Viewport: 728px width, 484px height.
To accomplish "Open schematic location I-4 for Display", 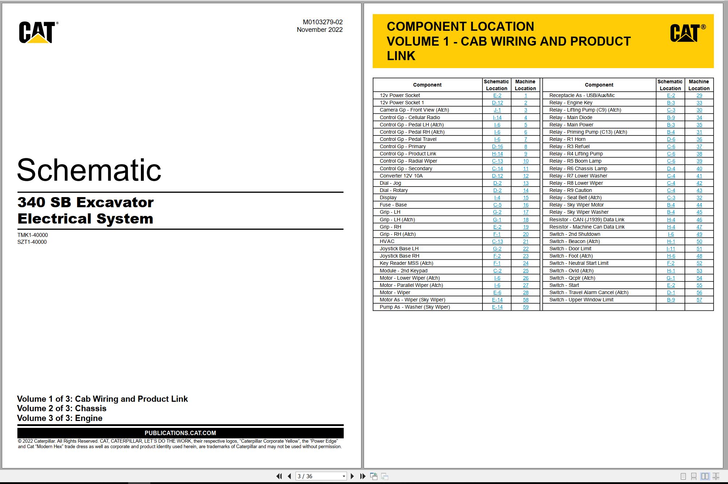I will 497,197.
